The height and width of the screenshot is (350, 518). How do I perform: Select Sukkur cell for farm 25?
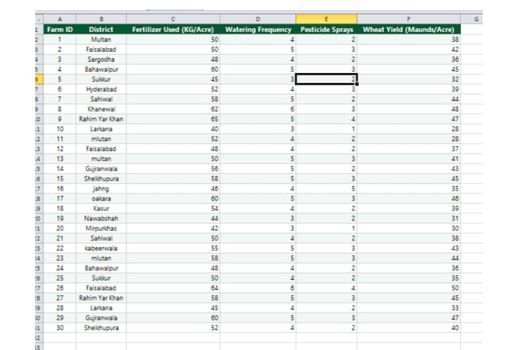[101, 278]
